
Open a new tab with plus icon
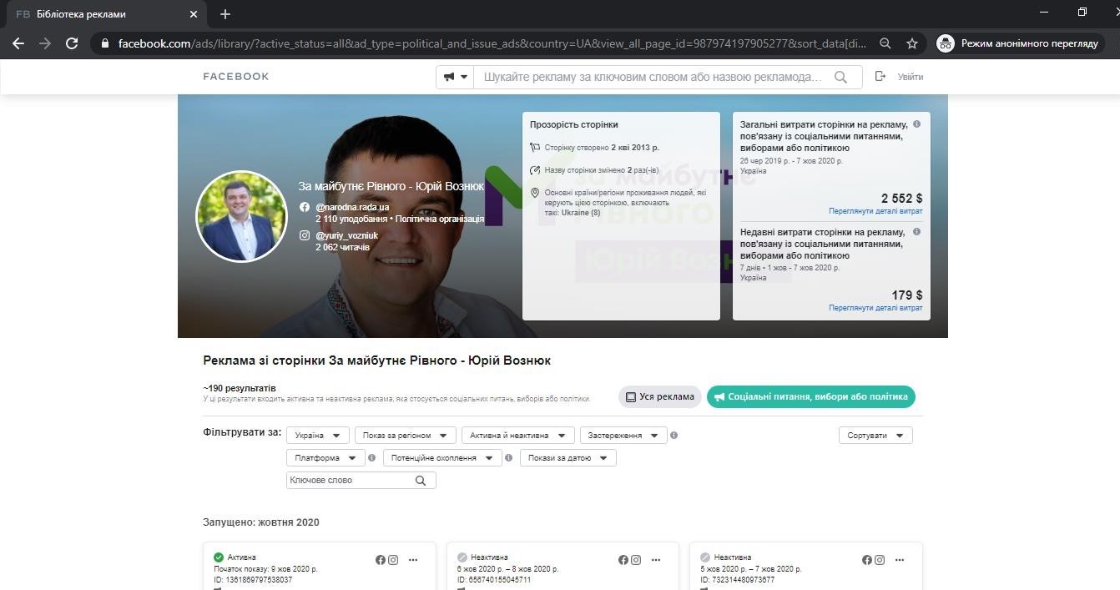point(225,14)
